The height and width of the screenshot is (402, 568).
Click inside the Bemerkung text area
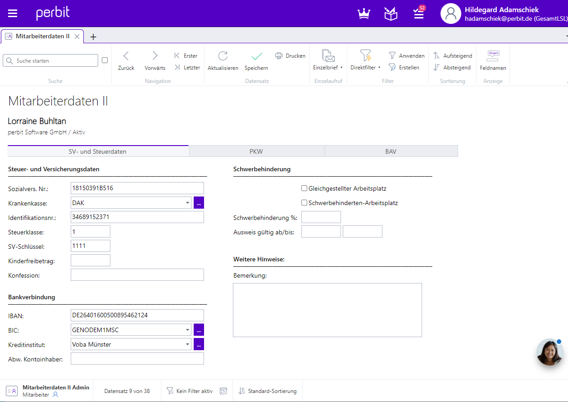(327, 310)
